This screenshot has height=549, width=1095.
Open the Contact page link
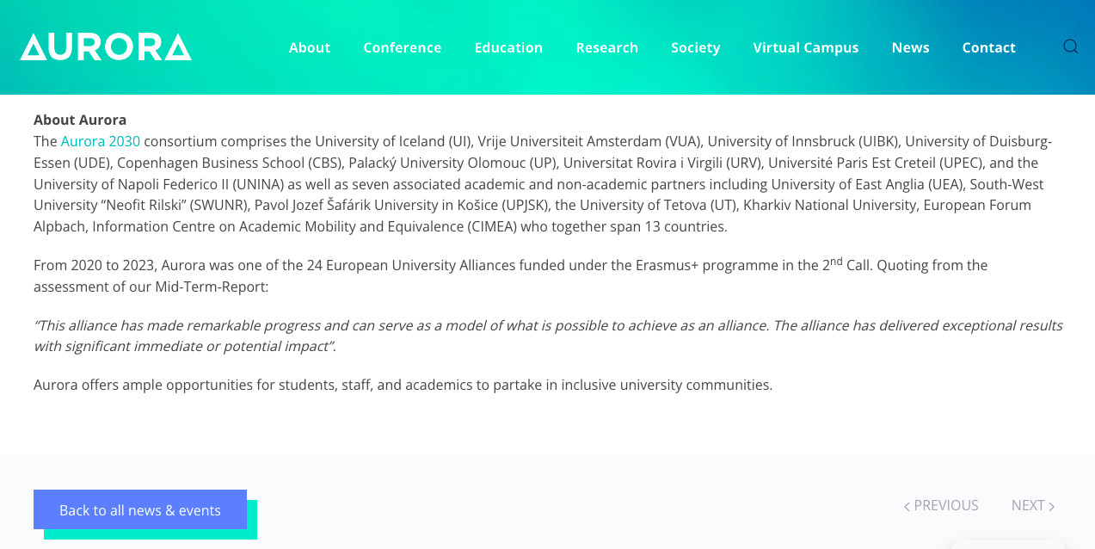[988, 47]
